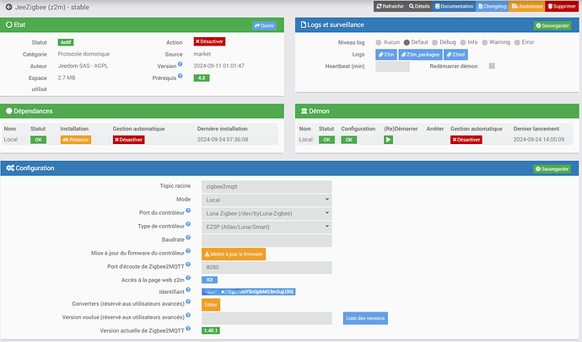The height and width of the screenshot is (342, 582).
Task: Save the Configuration panel settings
Action: 552,169
